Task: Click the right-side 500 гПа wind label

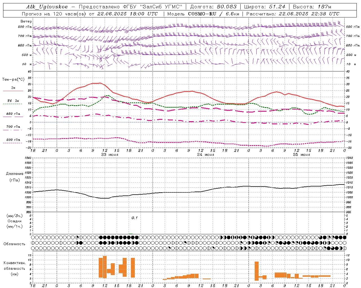Action: 353,27
